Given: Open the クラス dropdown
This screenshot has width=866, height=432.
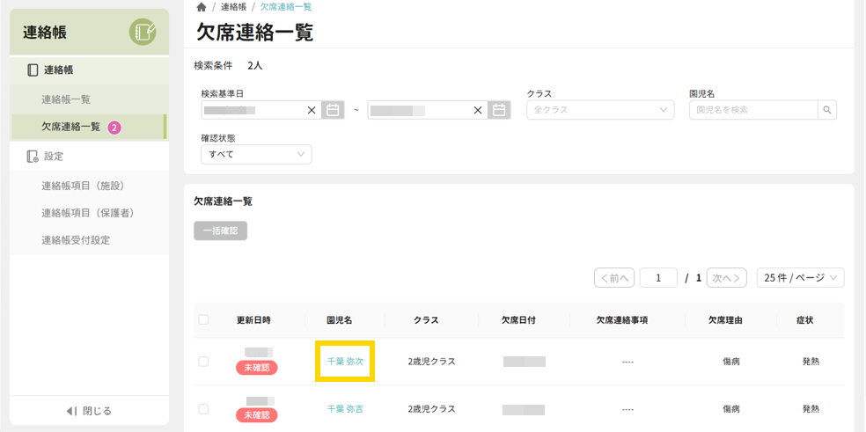Looking at the screenshot, I should pos(600,110).
